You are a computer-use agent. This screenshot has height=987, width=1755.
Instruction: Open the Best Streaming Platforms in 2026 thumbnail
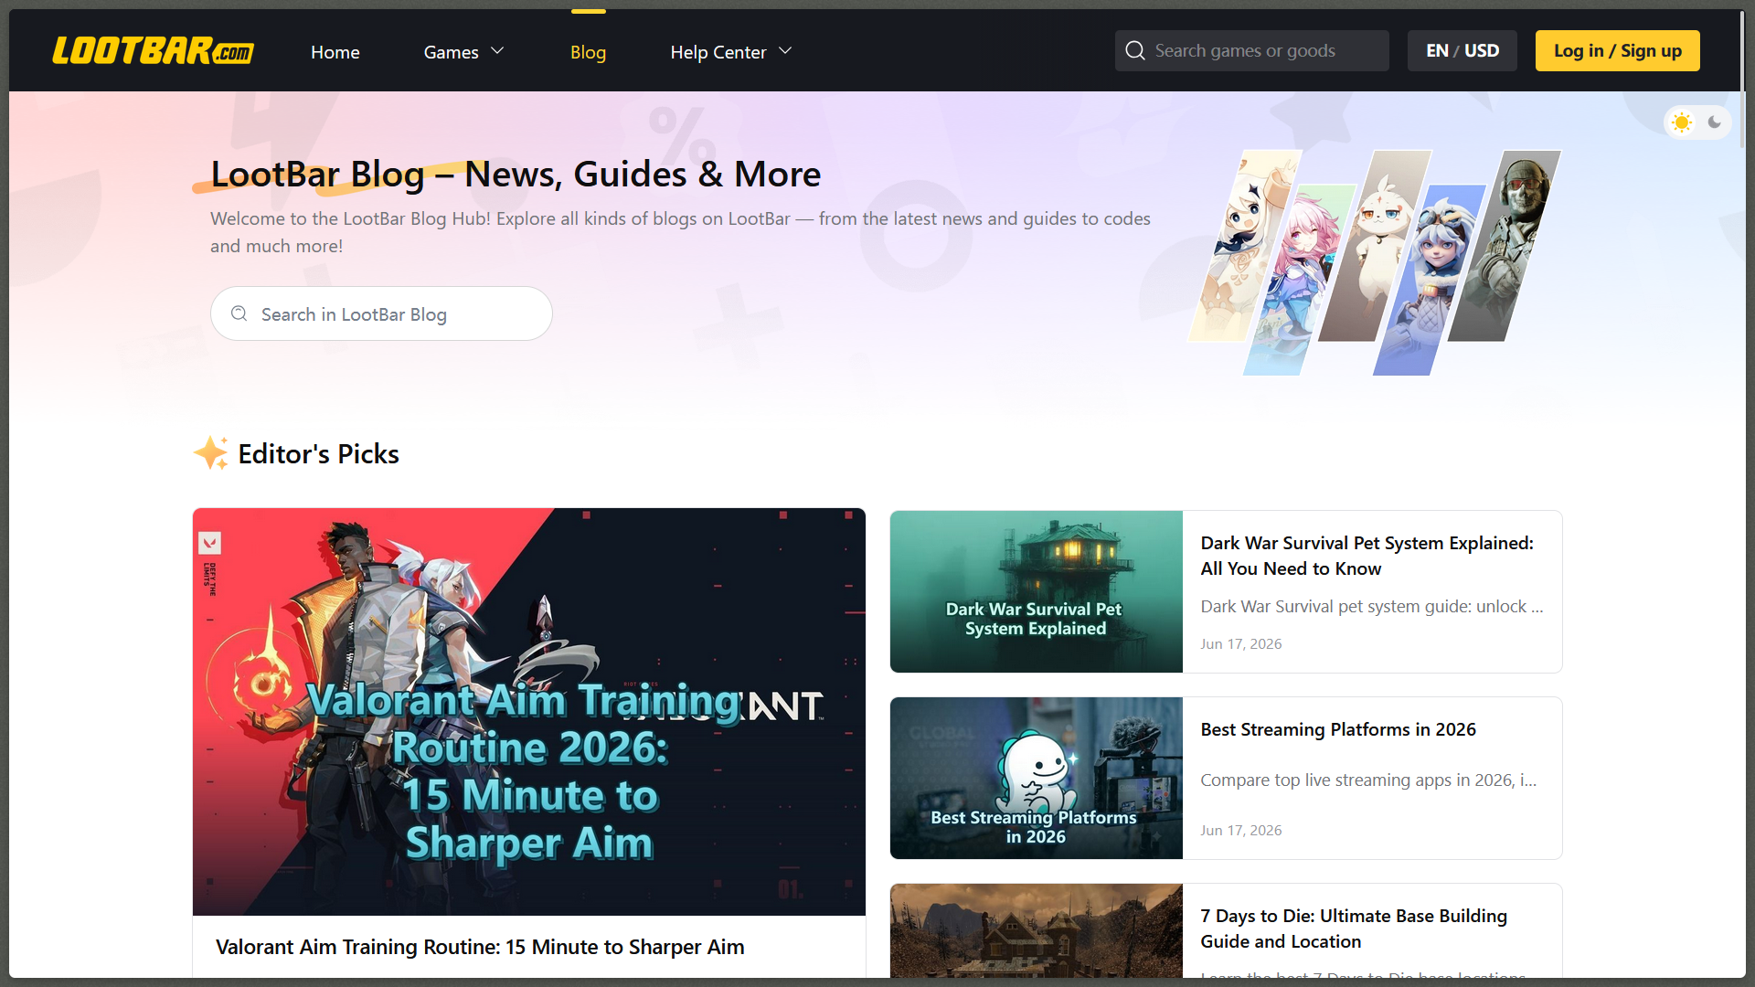click(x=1037, y=778)
